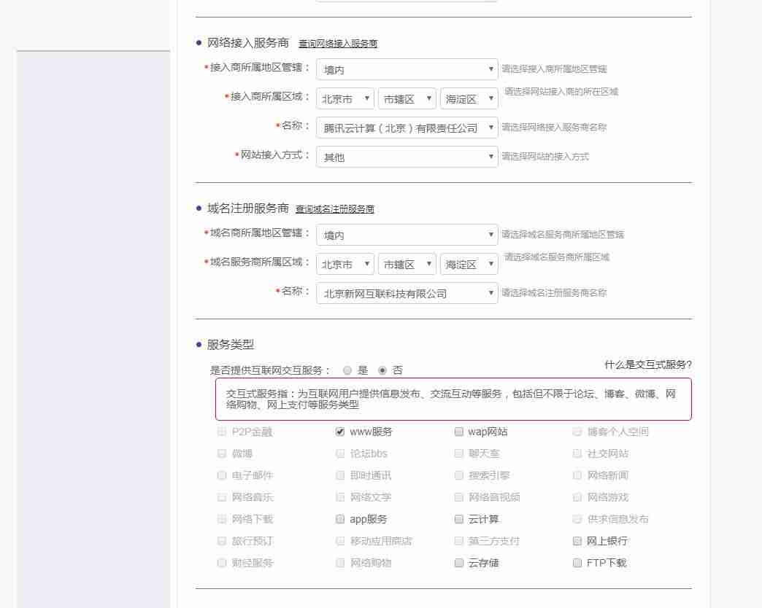Click the disabled 移动应用商店 checkbox

[340, 540]
